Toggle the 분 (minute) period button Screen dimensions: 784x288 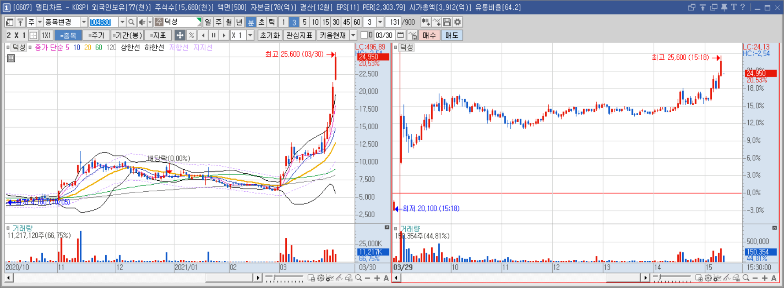point(251,22)
